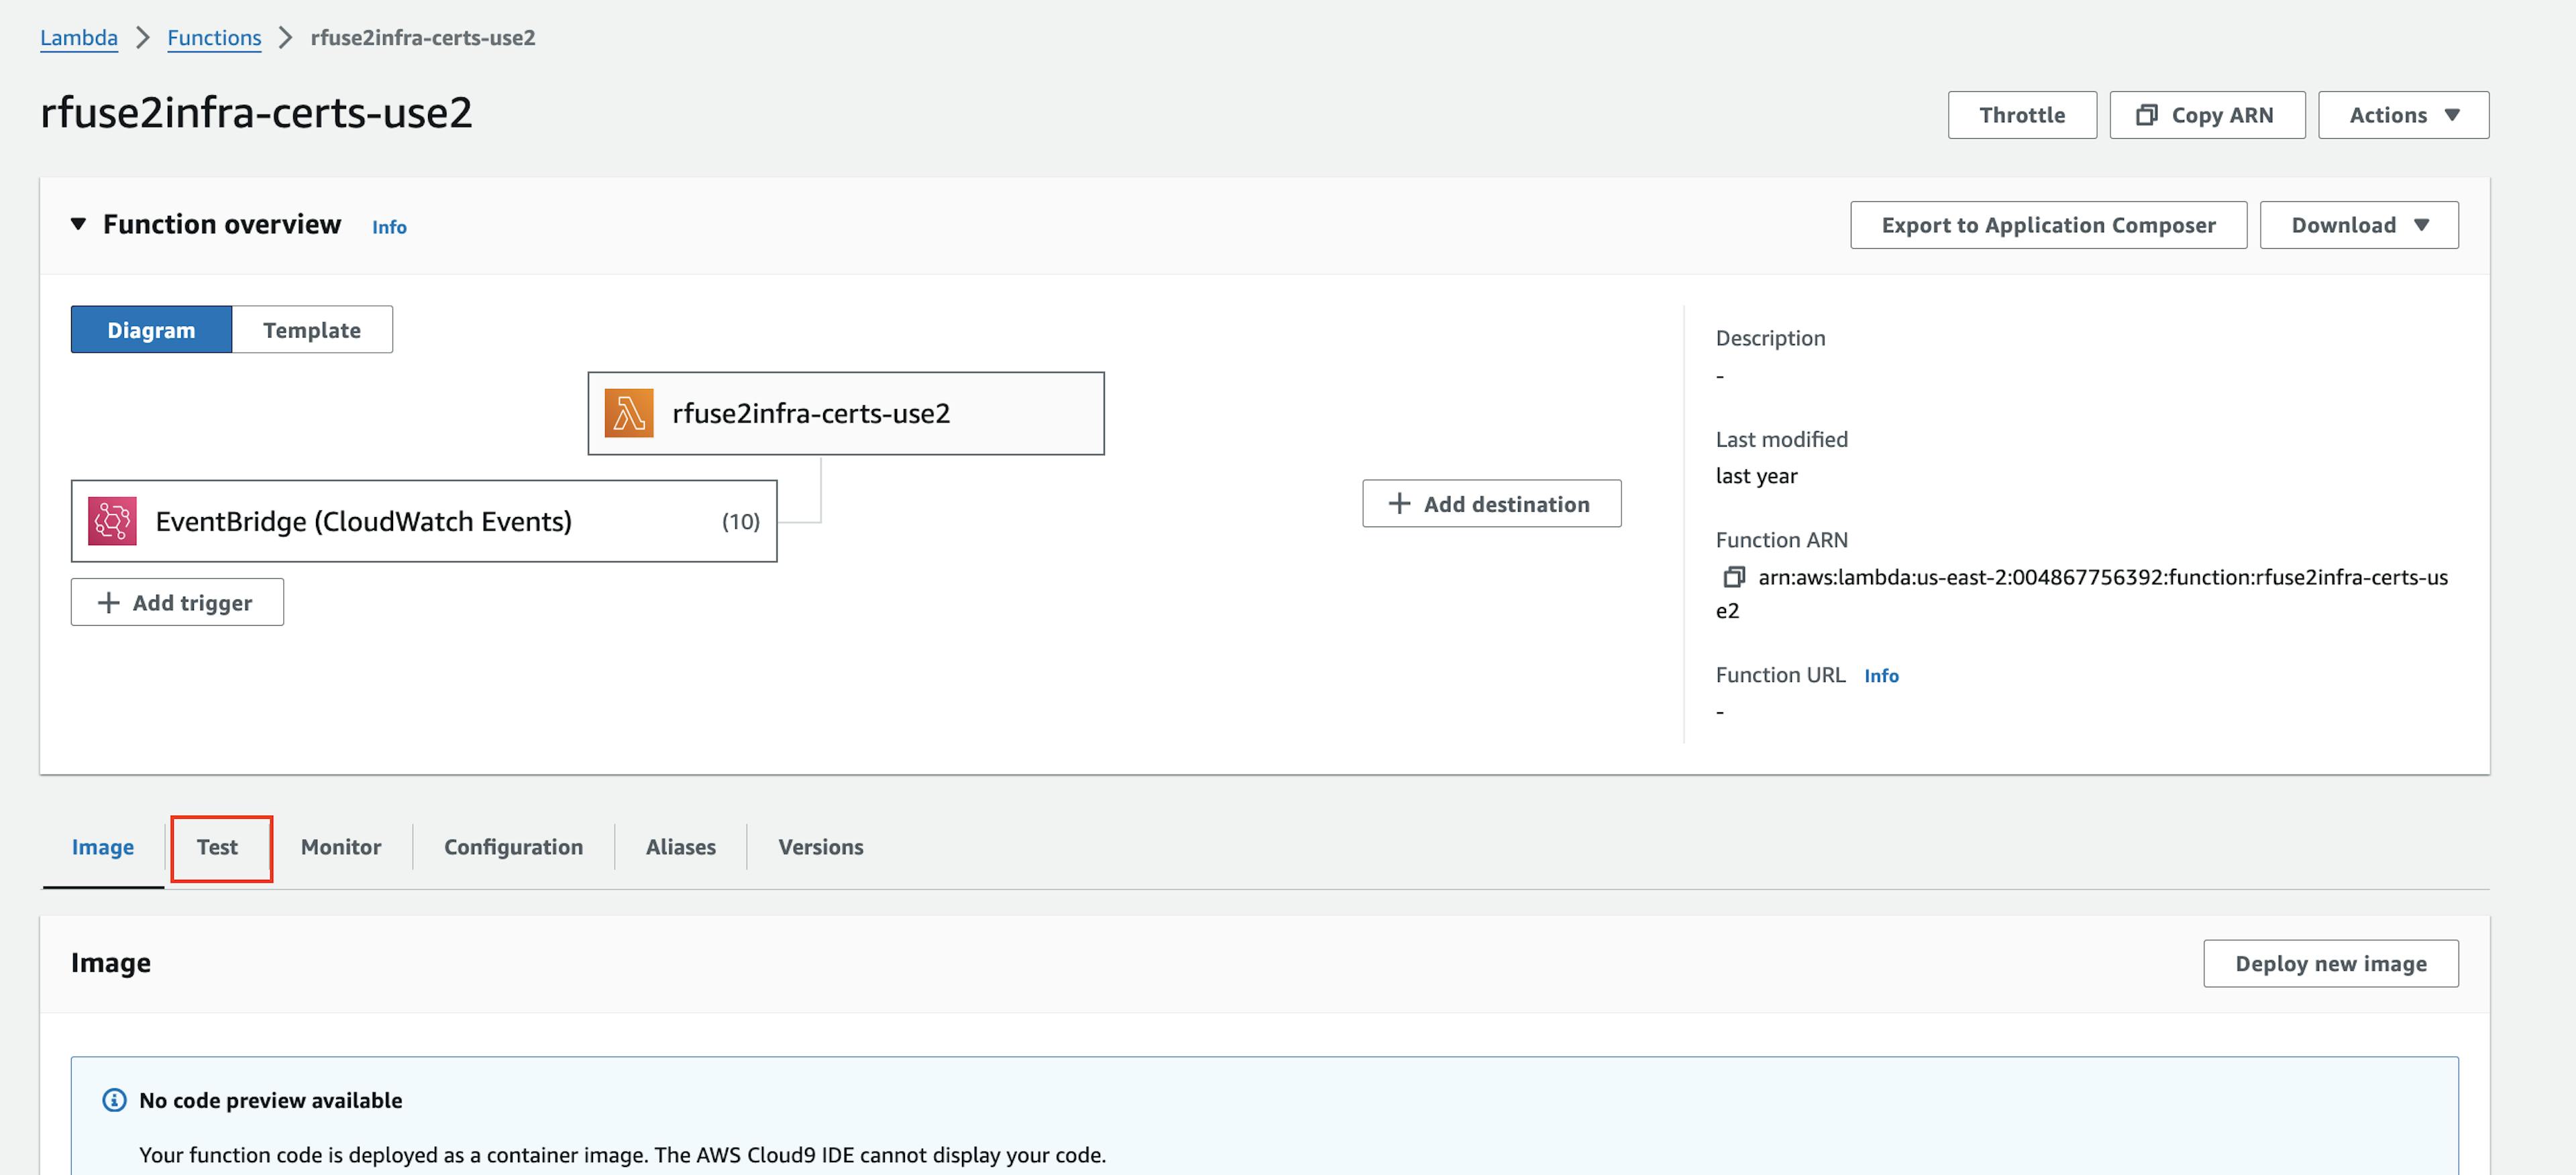2576x1175 pixels.
Task: Select the EventBridge (CloudWatch Events) trigger box
Action: coord(423,521)
